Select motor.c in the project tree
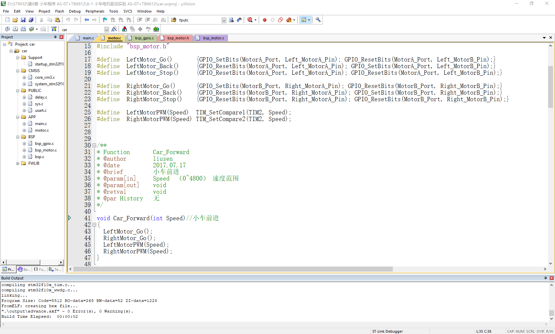 pos(42,130)
